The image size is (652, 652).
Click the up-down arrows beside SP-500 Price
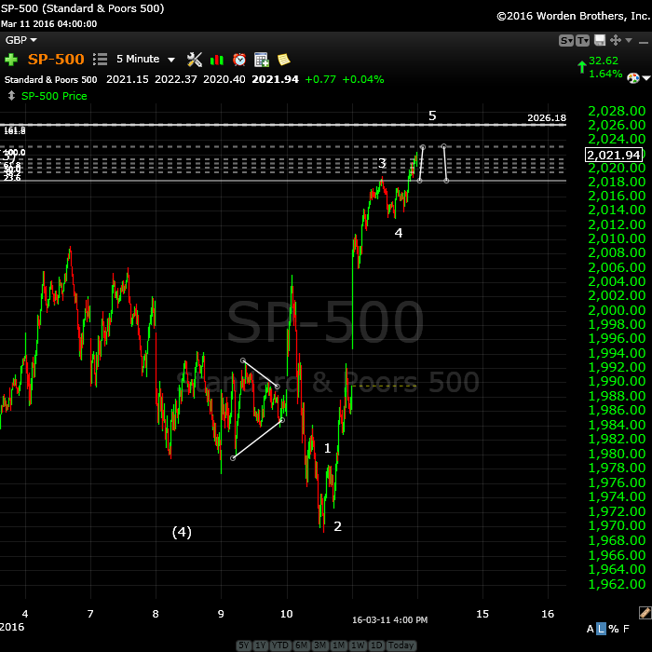(x=11, y=96)
